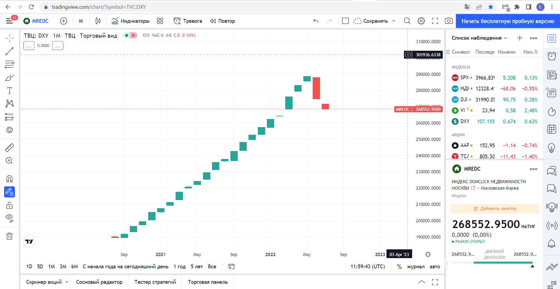Create a Тревога alert
Viewport: 560px width, 289px height.
[x=188, y=21]
